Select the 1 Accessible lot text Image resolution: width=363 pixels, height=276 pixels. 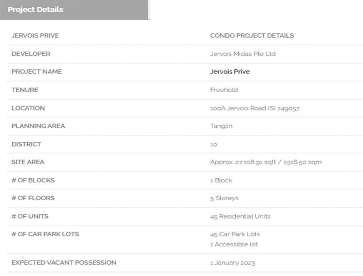tap(234, 244)
